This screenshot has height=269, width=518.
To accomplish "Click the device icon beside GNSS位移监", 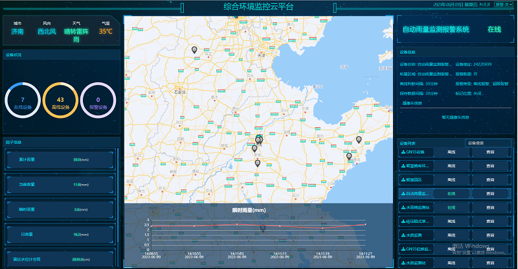I will tap(403, 249).
